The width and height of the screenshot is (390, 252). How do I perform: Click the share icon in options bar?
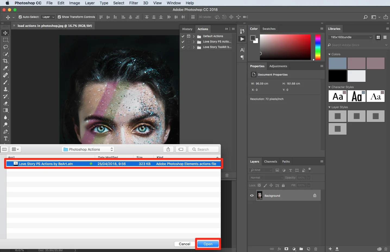386,17
